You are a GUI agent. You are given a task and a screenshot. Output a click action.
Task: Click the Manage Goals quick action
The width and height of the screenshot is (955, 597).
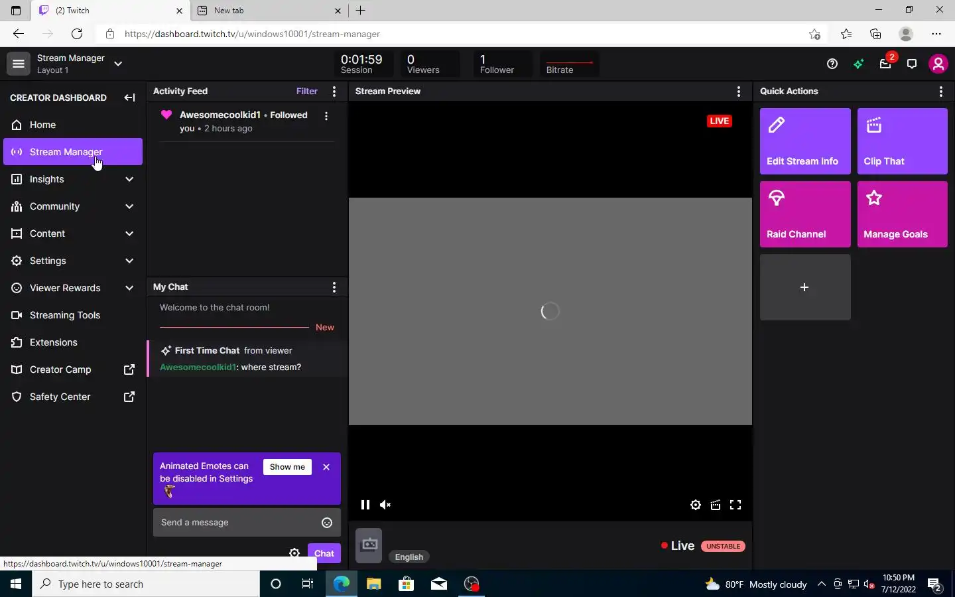(x=903, y=214)
